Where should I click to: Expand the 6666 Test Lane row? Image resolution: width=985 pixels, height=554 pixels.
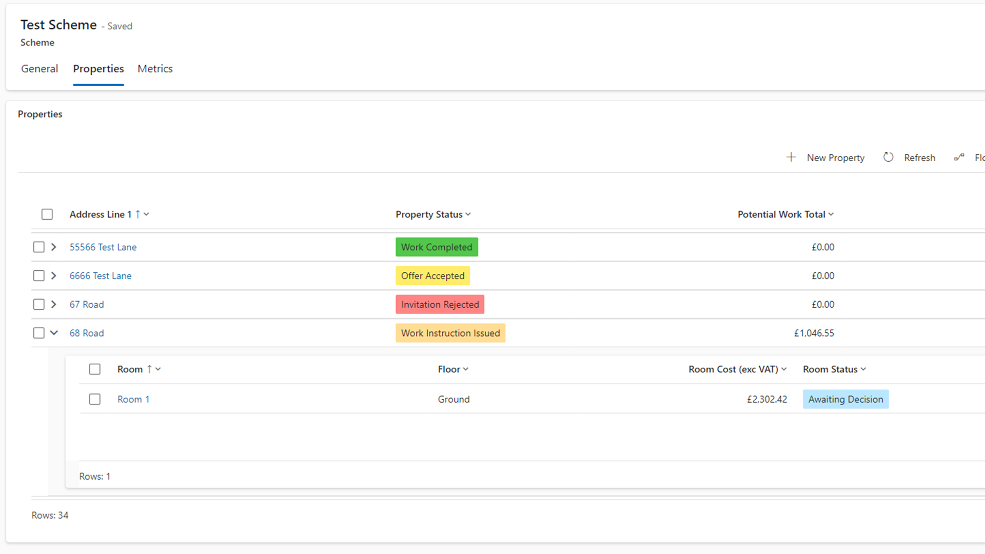point(54,276)
